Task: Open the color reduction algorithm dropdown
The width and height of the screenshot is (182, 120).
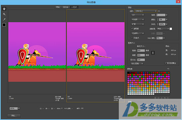Action: point(138,20)
